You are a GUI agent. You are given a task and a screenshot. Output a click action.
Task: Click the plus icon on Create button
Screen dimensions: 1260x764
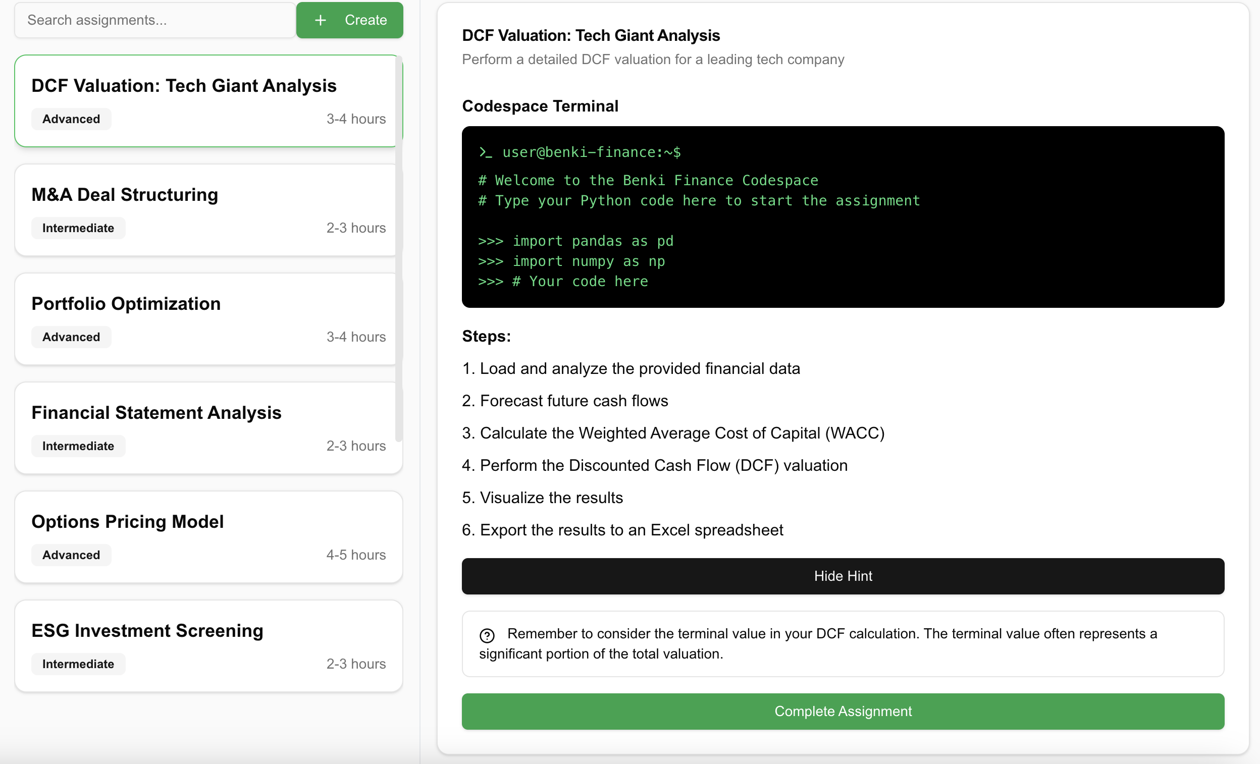[320, 21]
